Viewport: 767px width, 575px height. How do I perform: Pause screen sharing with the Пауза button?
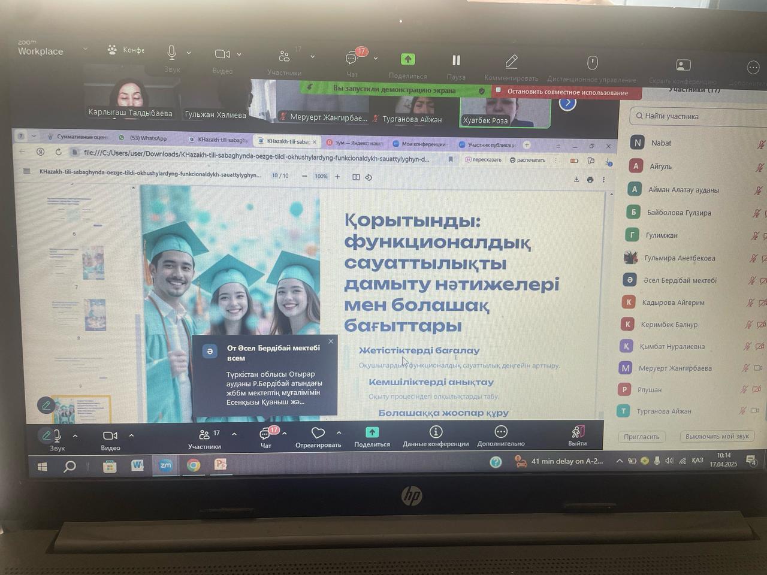[x=456, y=61]
